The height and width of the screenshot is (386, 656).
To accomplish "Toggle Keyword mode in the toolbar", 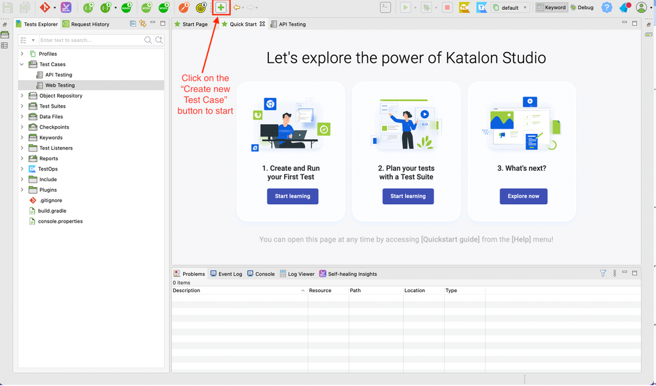I will click(552, 7).
